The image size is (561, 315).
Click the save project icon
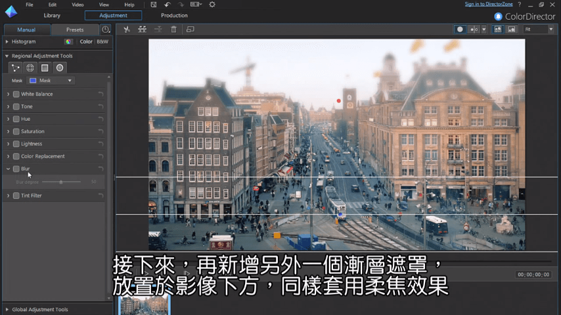tap(152, 5)
